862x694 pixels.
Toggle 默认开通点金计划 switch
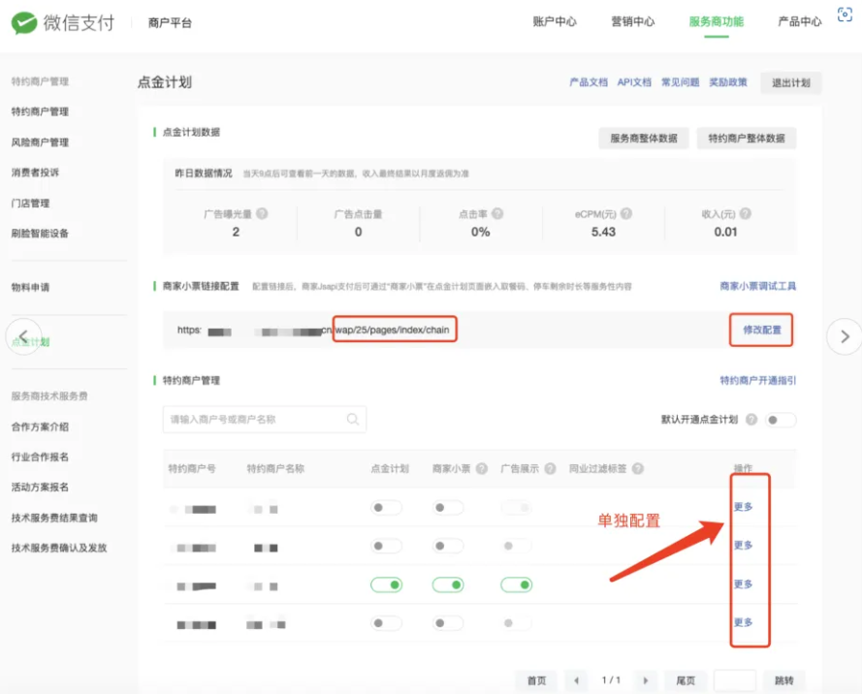[781, 420]
